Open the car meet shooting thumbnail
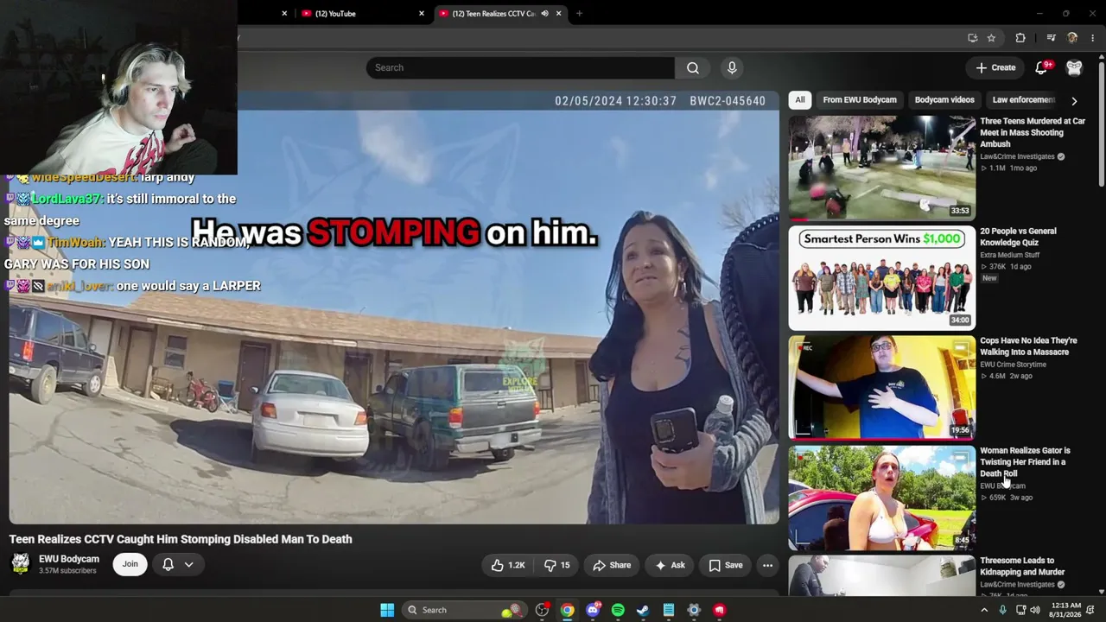 point(881,168)
